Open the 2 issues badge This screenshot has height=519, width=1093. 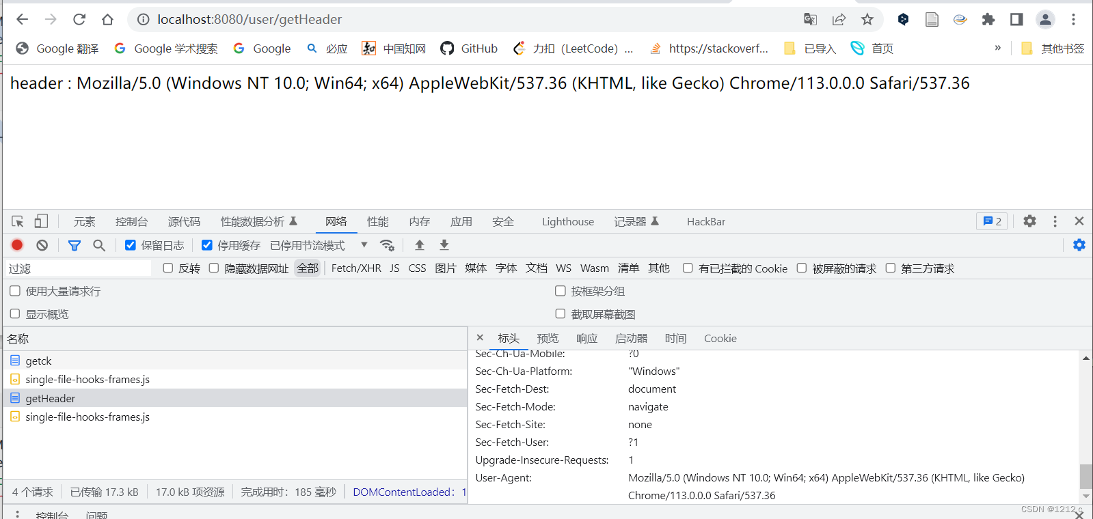pyautogui.click(x=992, y=221)
